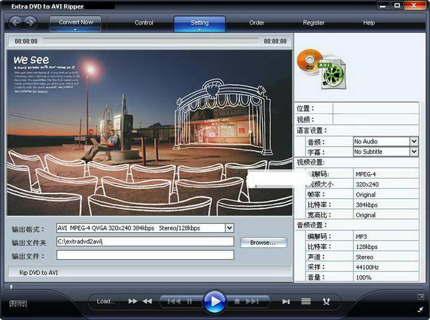Image resolution: width=430 pixels, height=320 pixels.
Task: Pause playback
Action: [189, 301]
